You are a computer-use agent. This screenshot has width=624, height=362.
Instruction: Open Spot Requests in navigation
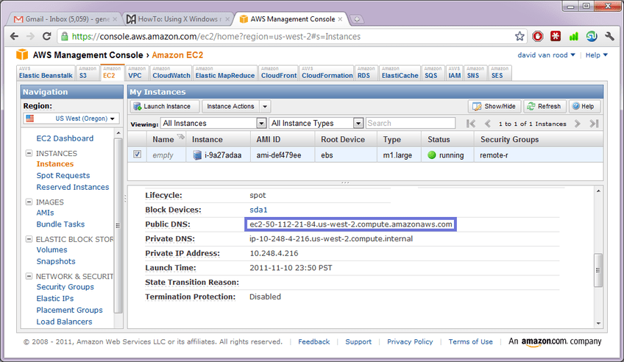(x=63, y=175)
